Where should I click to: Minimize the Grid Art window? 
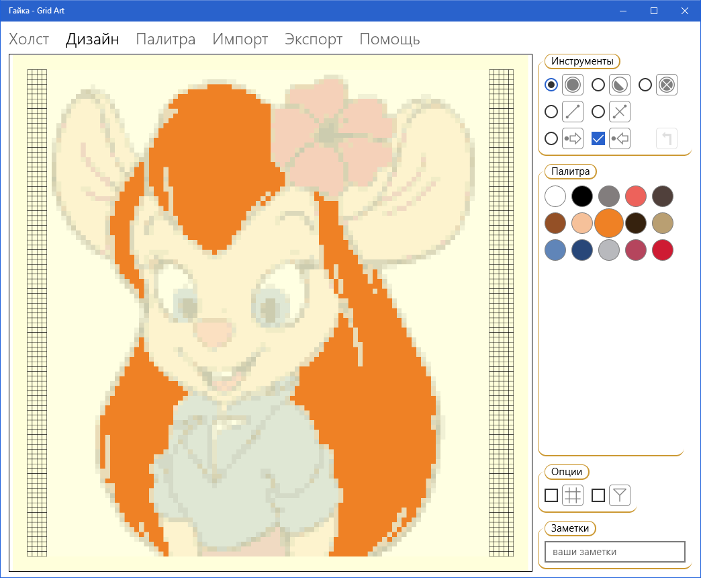click(x=623, y=11)
